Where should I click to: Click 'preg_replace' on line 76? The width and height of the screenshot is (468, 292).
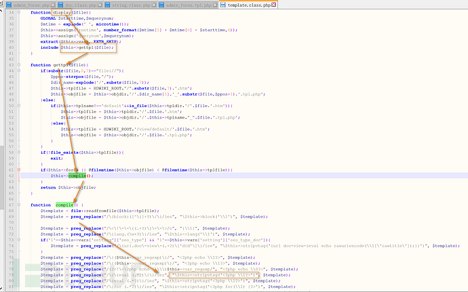point(86,257)
